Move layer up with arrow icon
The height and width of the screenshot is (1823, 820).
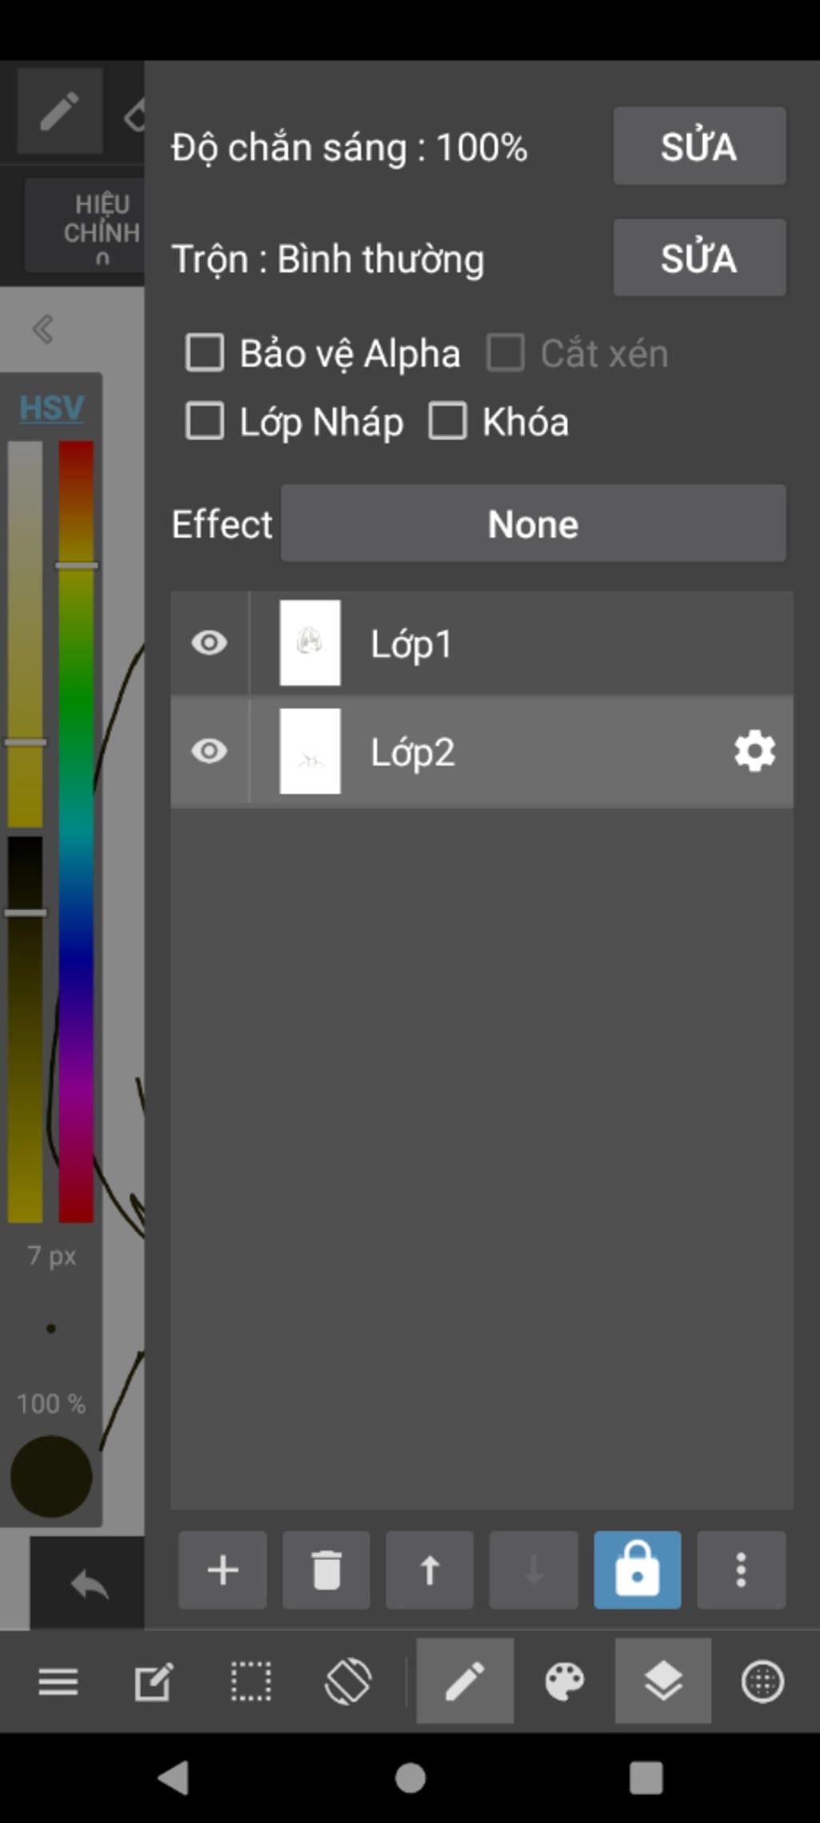tap(429, 1570)
